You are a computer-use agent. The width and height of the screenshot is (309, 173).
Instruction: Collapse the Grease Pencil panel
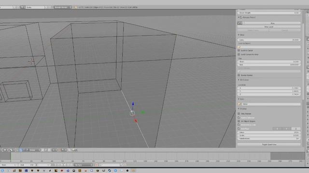pos(239,17)
